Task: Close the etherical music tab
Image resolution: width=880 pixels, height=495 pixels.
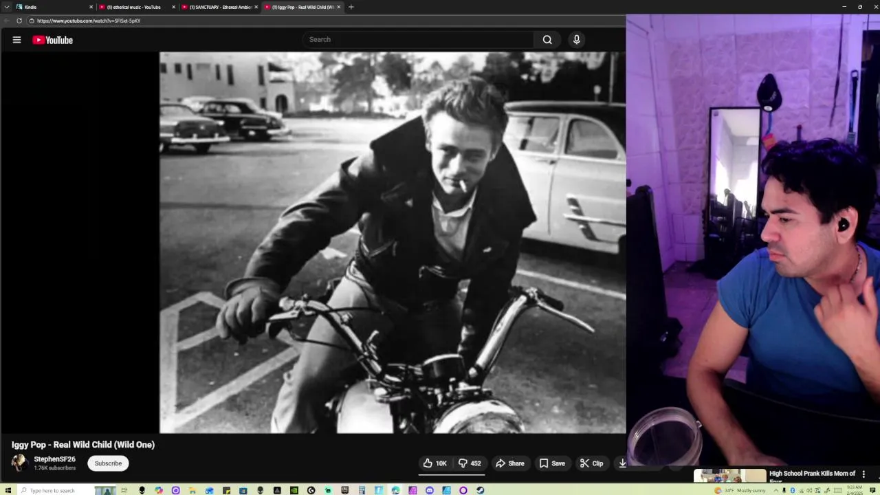Action: (173, 7)
